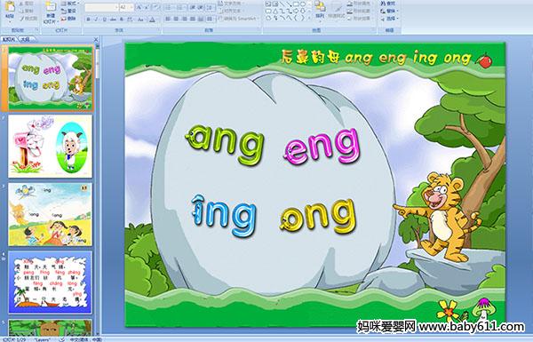This screenshot has width=533, height=342.
Task: Open the align text dropdown
Action: 231,11
